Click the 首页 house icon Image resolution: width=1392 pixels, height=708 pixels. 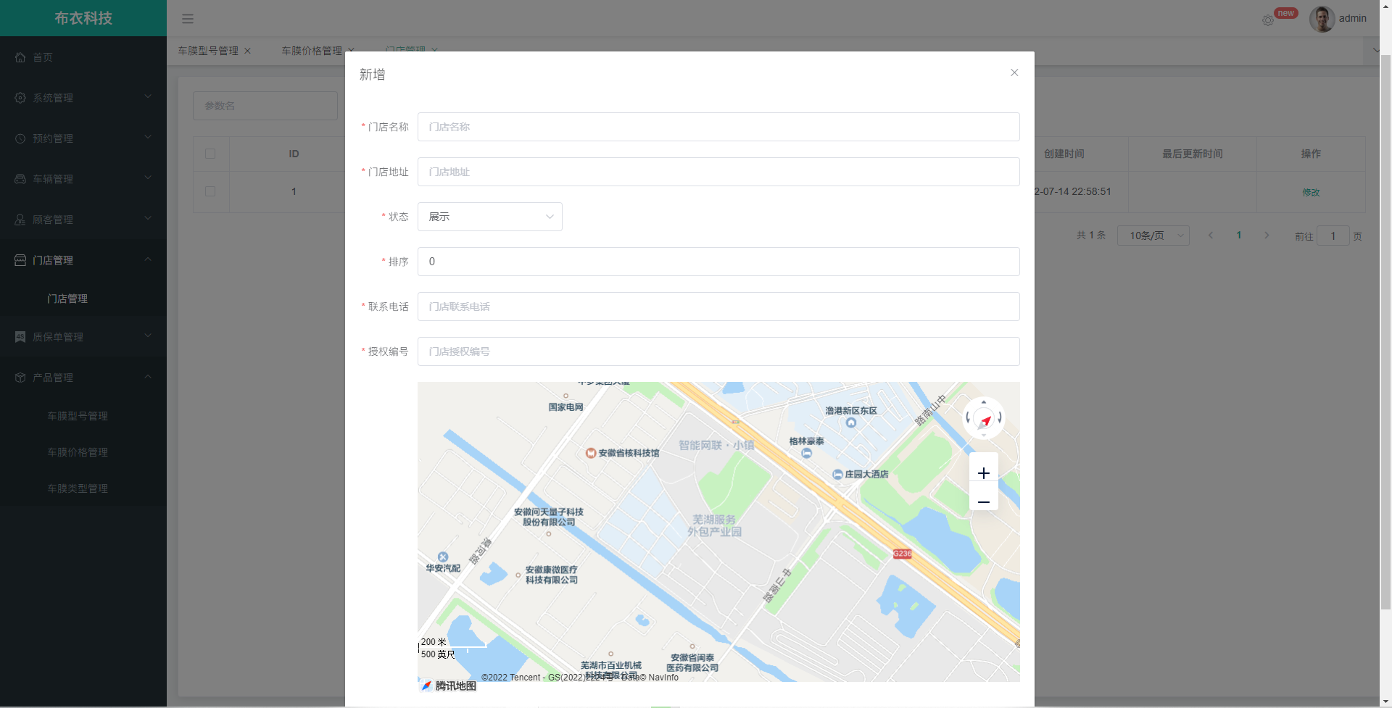(x=20, y=57)
